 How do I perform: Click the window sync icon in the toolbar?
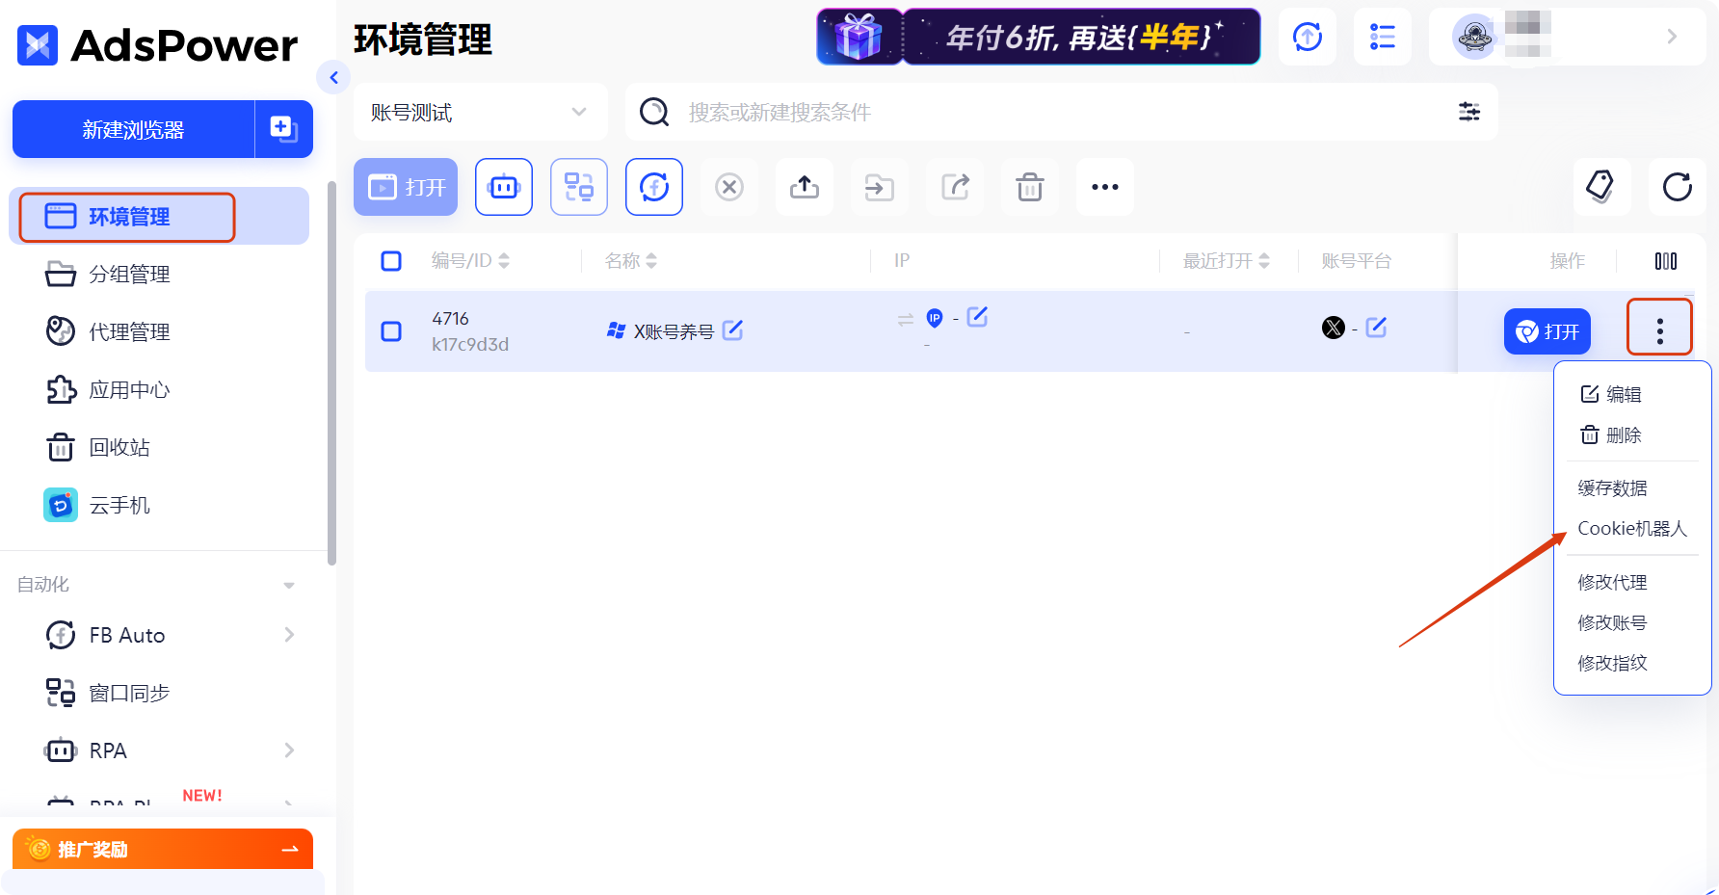(x=578, y=186)
